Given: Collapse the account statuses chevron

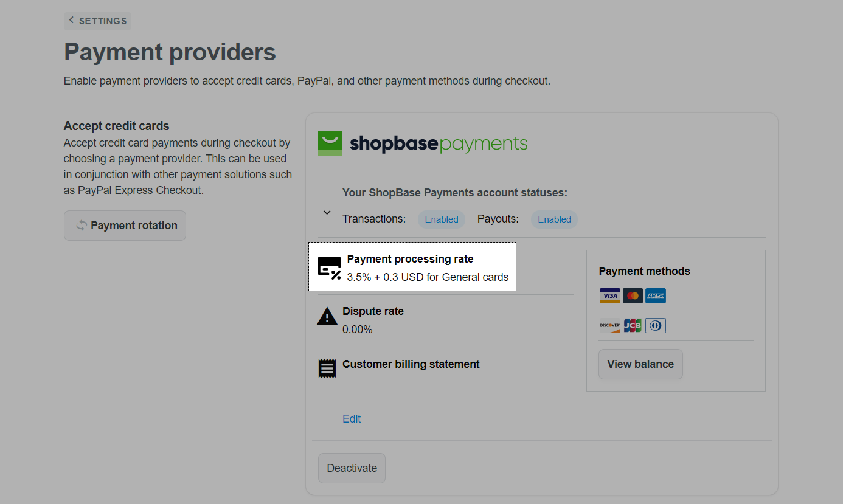Looking at the screenshot, I should 327,213.
